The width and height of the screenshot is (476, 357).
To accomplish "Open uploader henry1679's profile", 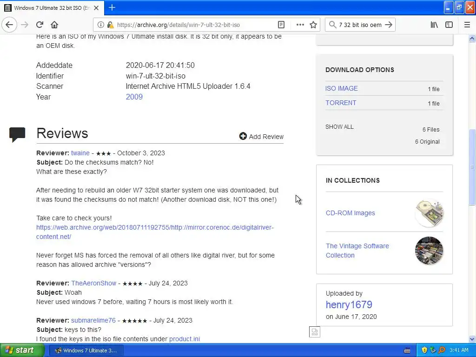I will pyautogui.click(x=349, y=304).
